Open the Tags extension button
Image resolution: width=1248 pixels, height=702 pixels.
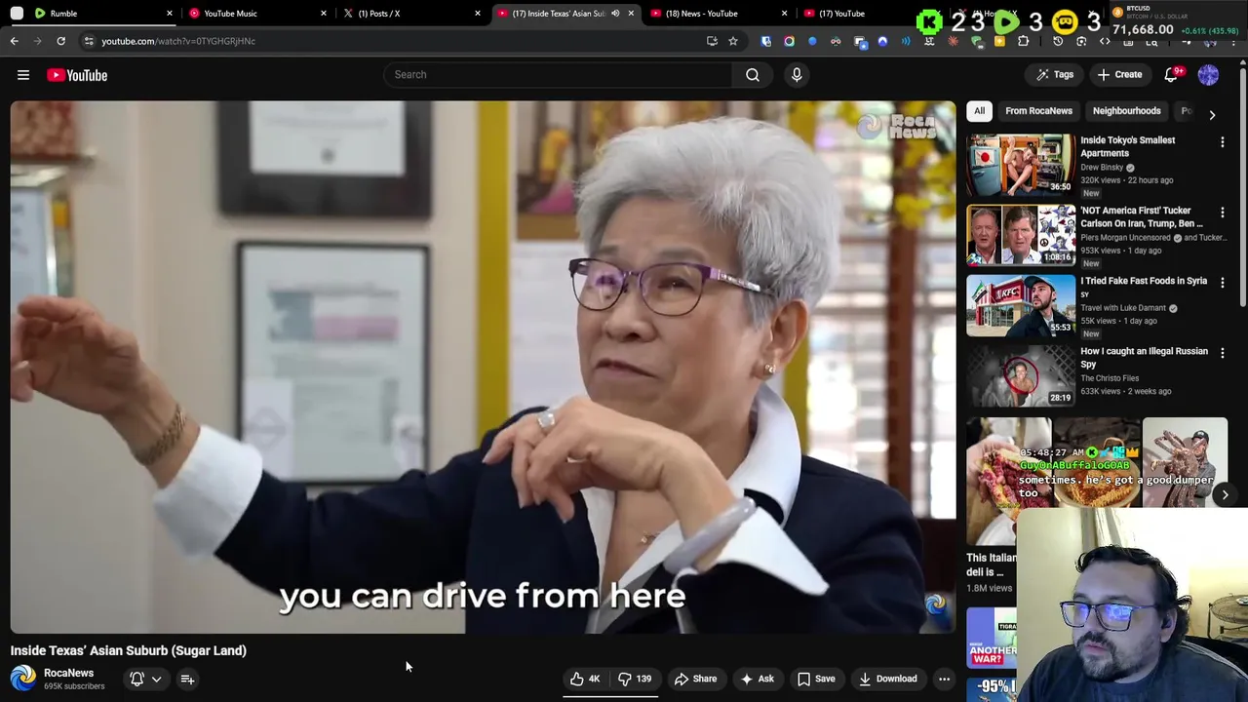point(1055,75)
